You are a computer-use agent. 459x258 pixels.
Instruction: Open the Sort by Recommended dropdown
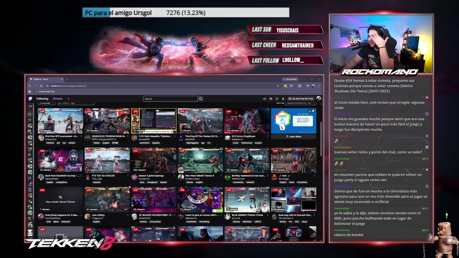(301, 103)
